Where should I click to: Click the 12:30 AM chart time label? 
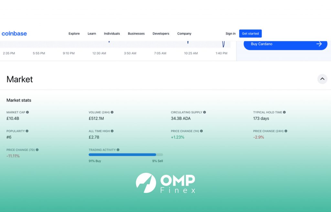tap(99, 53)
